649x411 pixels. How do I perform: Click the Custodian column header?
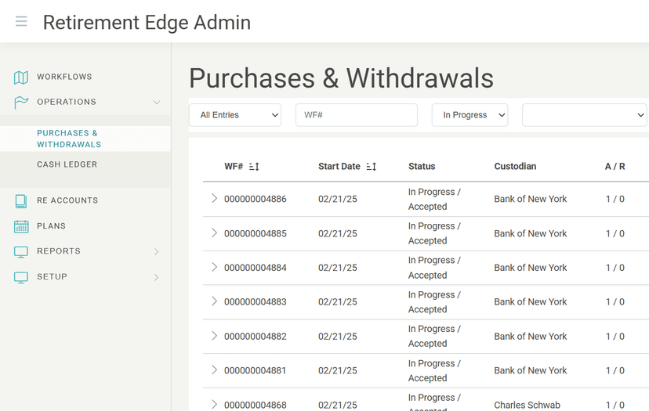515,166
